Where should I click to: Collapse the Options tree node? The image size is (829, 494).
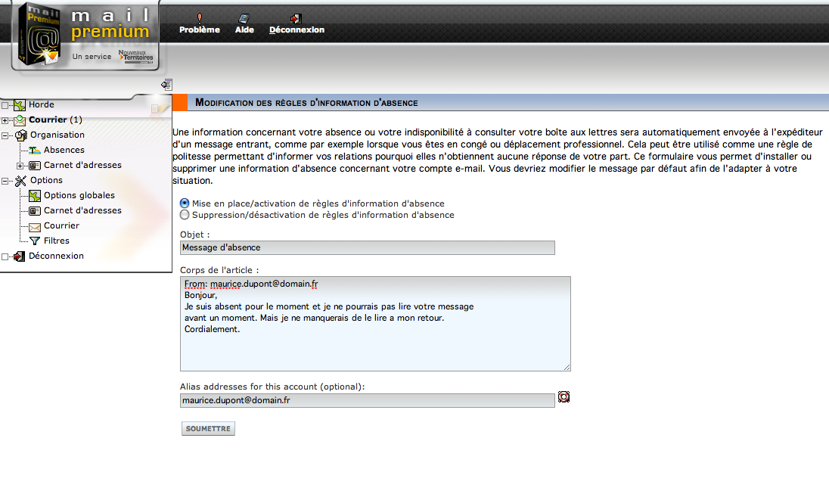[x=5, y=181]
